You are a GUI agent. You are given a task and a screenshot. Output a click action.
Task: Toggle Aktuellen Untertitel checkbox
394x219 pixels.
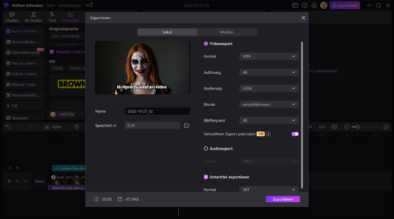point(52,52)
